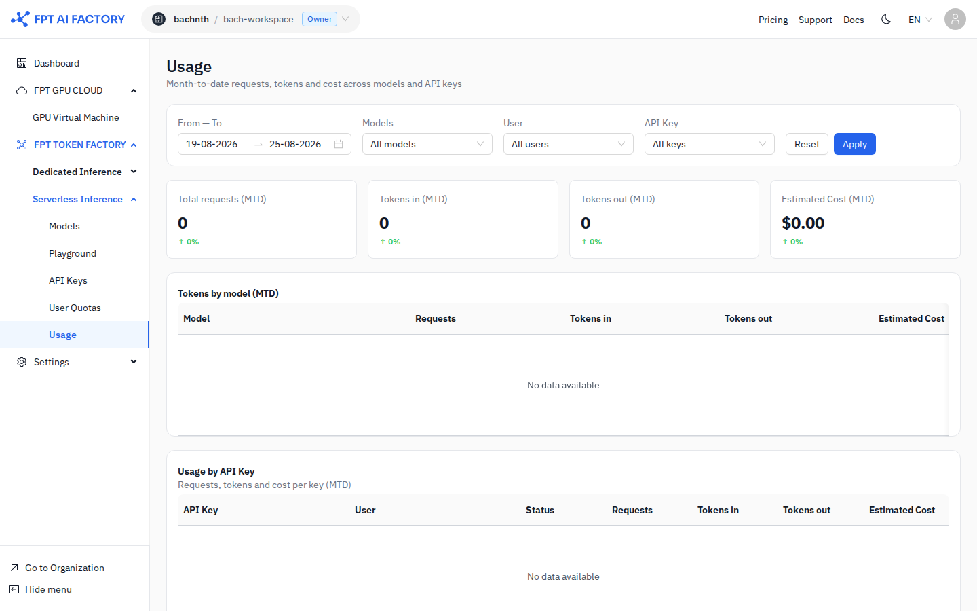Open workspace switcher dropdown chevron
This screenshot has width=977, height=611.
[345, 19]
